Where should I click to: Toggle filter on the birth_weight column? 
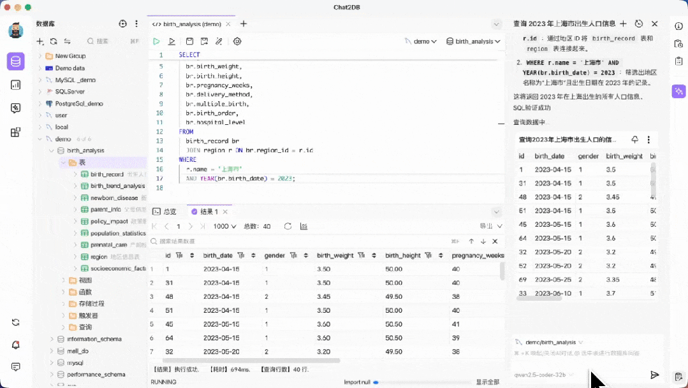click(x=362, y=255)
